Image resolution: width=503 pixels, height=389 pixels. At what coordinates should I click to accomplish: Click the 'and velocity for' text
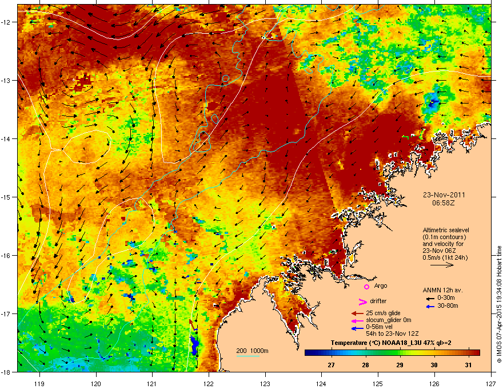point(442,244)
